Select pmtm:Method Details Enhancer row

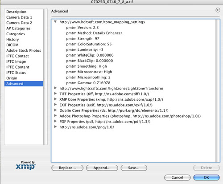(x=94, y=33)
